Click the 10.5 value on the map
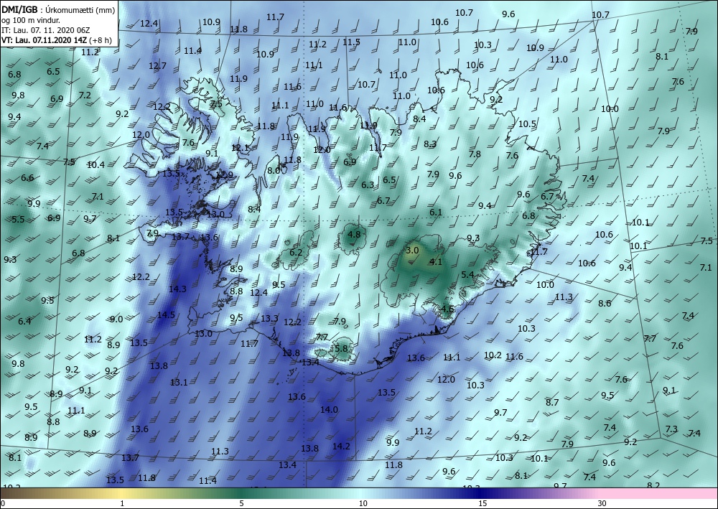 pos(527,123)
